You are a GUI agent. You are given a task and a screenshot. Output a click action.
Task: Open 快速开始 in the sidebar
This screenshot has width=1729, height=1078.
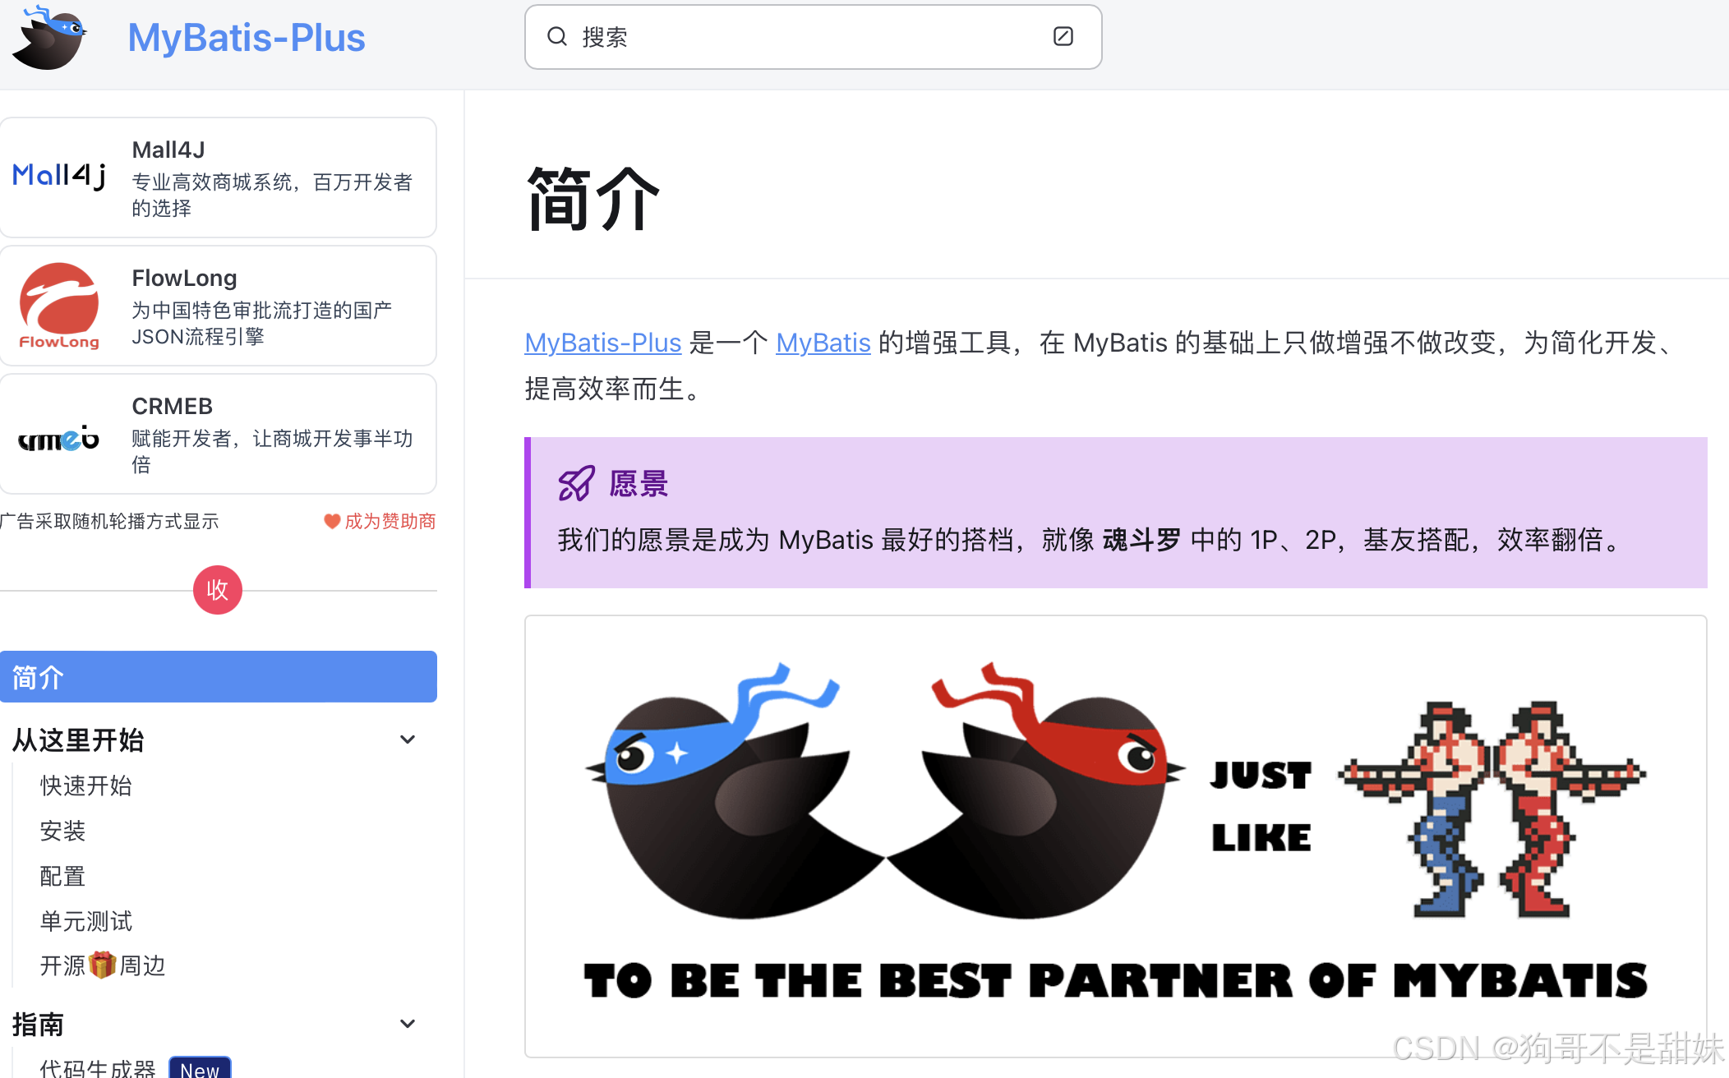coord(86,785)
